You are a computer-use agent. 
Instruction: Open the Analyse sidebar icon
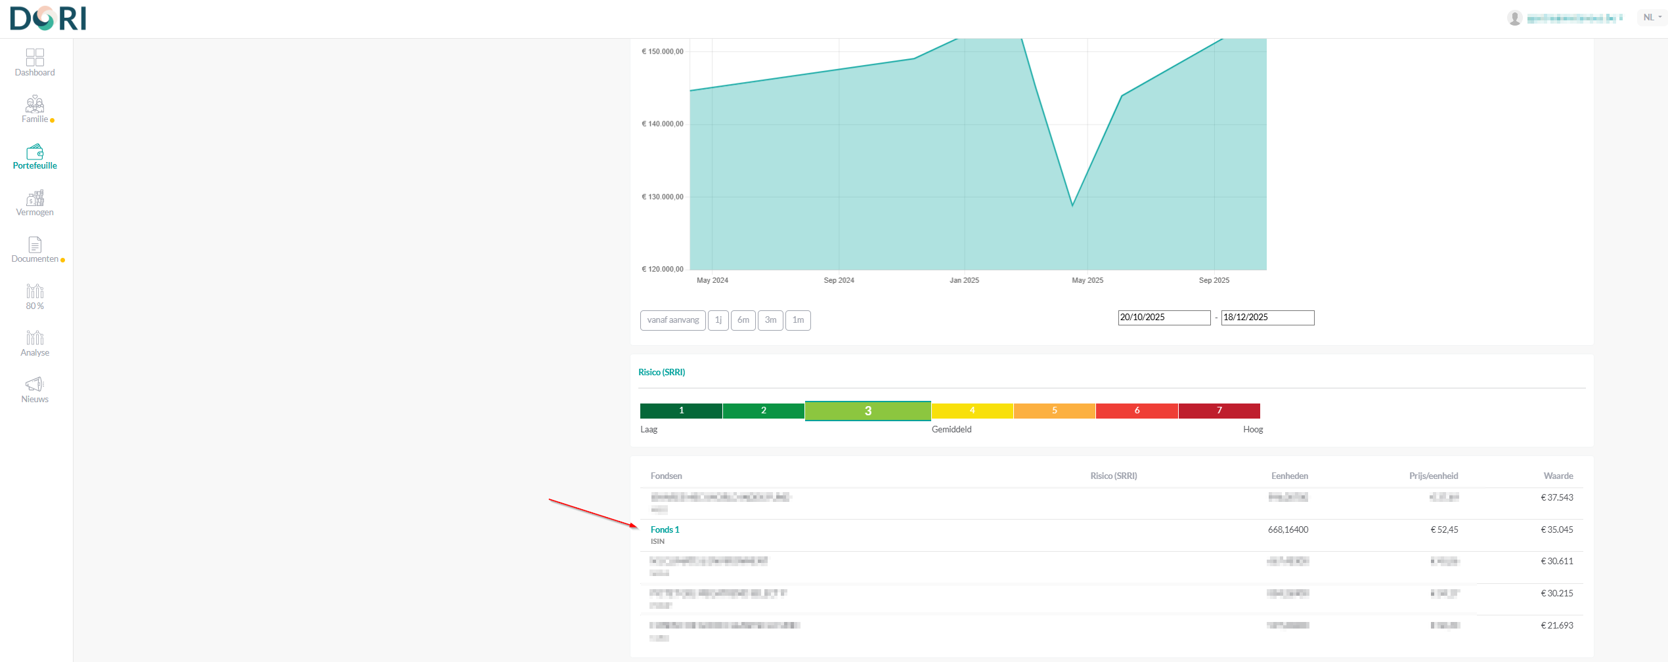click(35, 338)
